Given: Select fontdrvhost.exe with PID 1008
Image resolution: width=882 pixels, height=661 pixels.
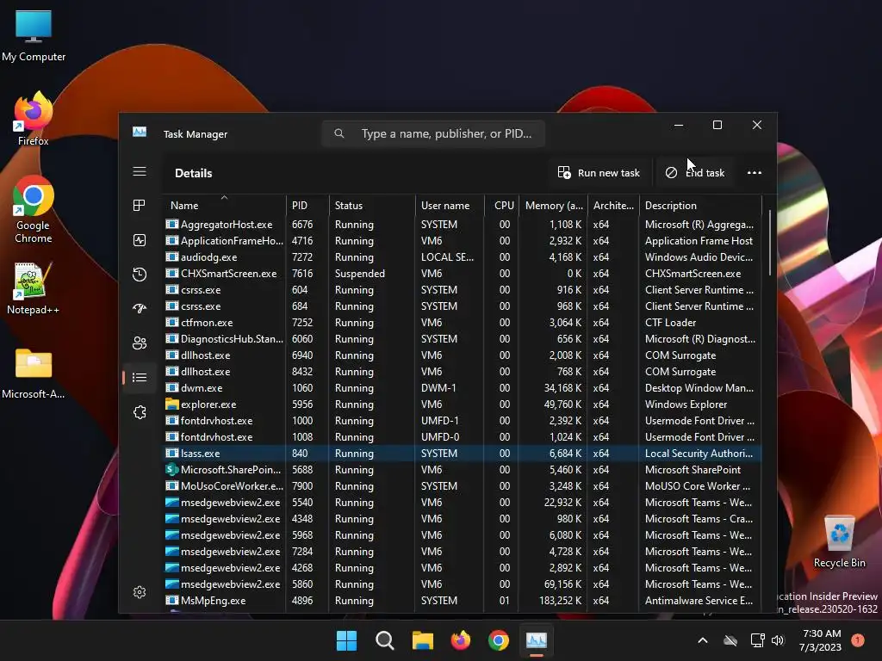Looking at the screenshot, I should (463, 436).
